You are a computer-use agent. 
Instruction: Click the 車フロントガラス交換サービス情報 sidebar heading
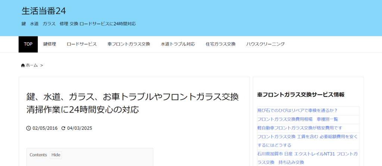(x=301, y=95)
